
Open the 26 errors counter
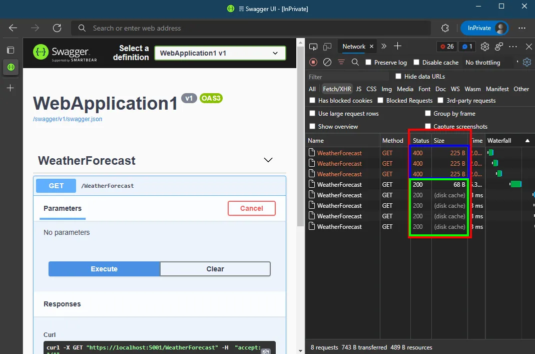pyautogui.click(x=447, y=47)
